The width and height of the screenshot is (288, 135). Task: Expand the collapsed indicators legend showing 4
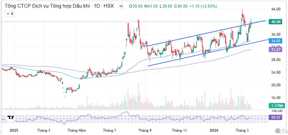pos(9,14)
